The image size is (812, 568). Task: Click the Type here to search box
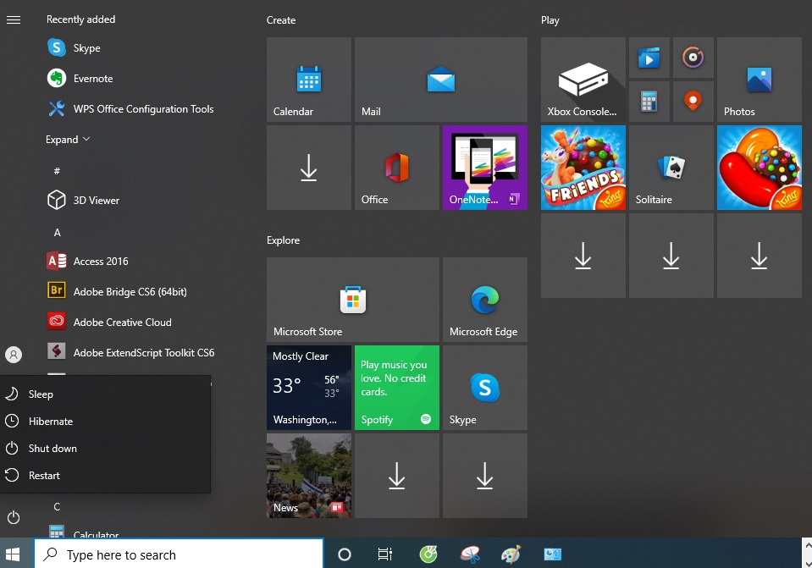(180, 554)
